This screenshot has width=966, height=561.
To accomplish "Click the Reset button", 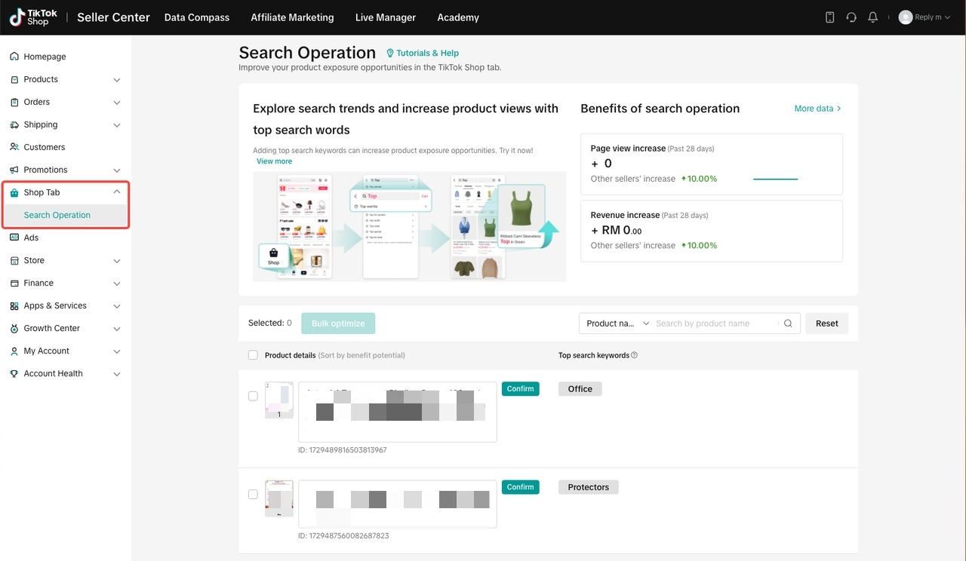I will (826, 323).
